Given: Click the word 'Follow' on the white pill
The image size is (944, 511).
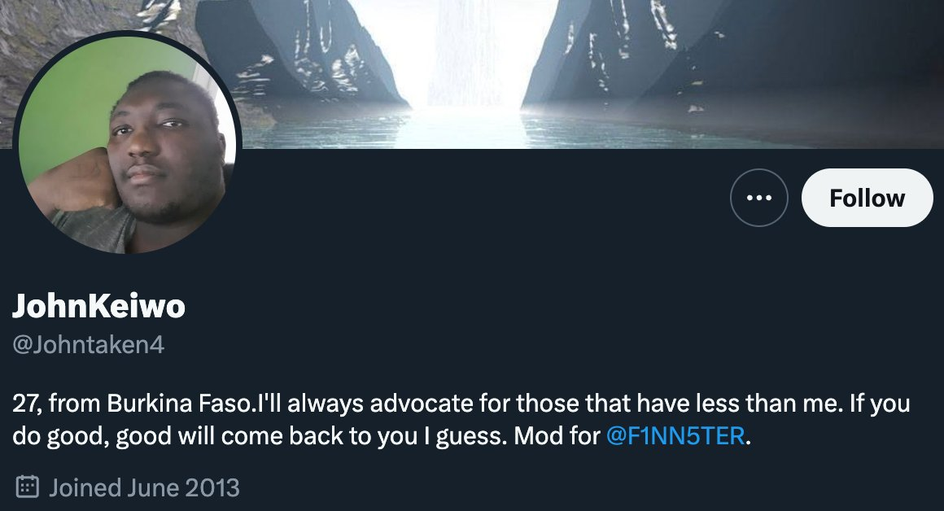Looking at the screenshot, I should click(x=867, y=198).
